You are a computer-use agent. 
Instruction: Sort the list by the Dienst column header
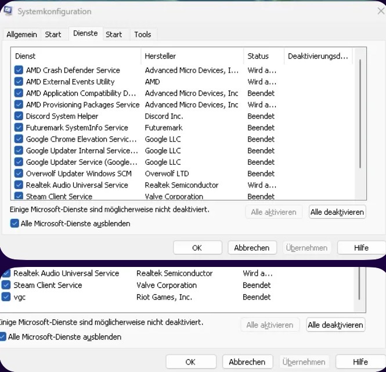76,56
